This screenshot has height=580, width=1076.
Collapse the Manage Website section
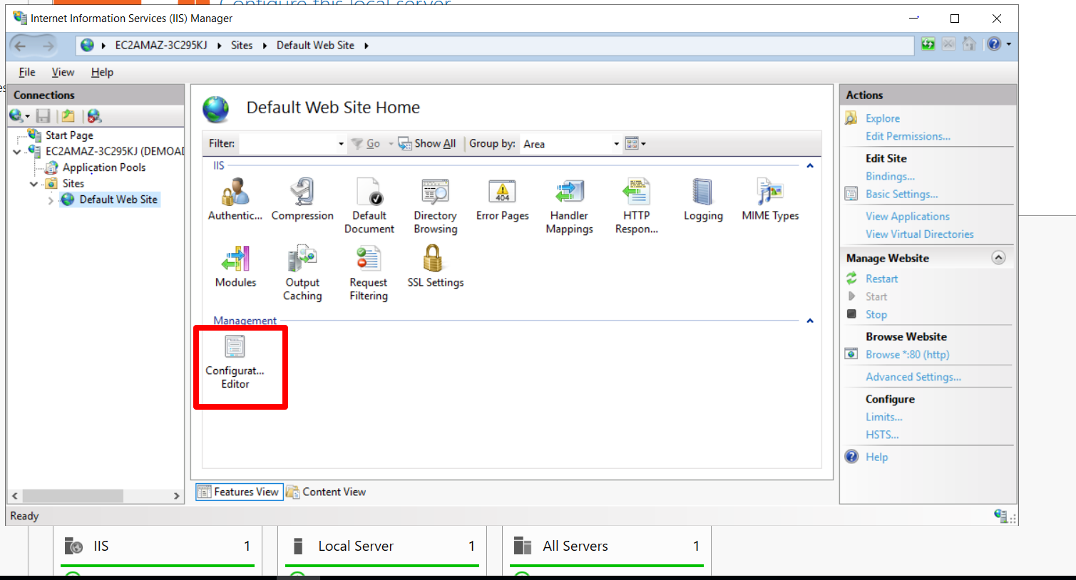pos(998,258)
